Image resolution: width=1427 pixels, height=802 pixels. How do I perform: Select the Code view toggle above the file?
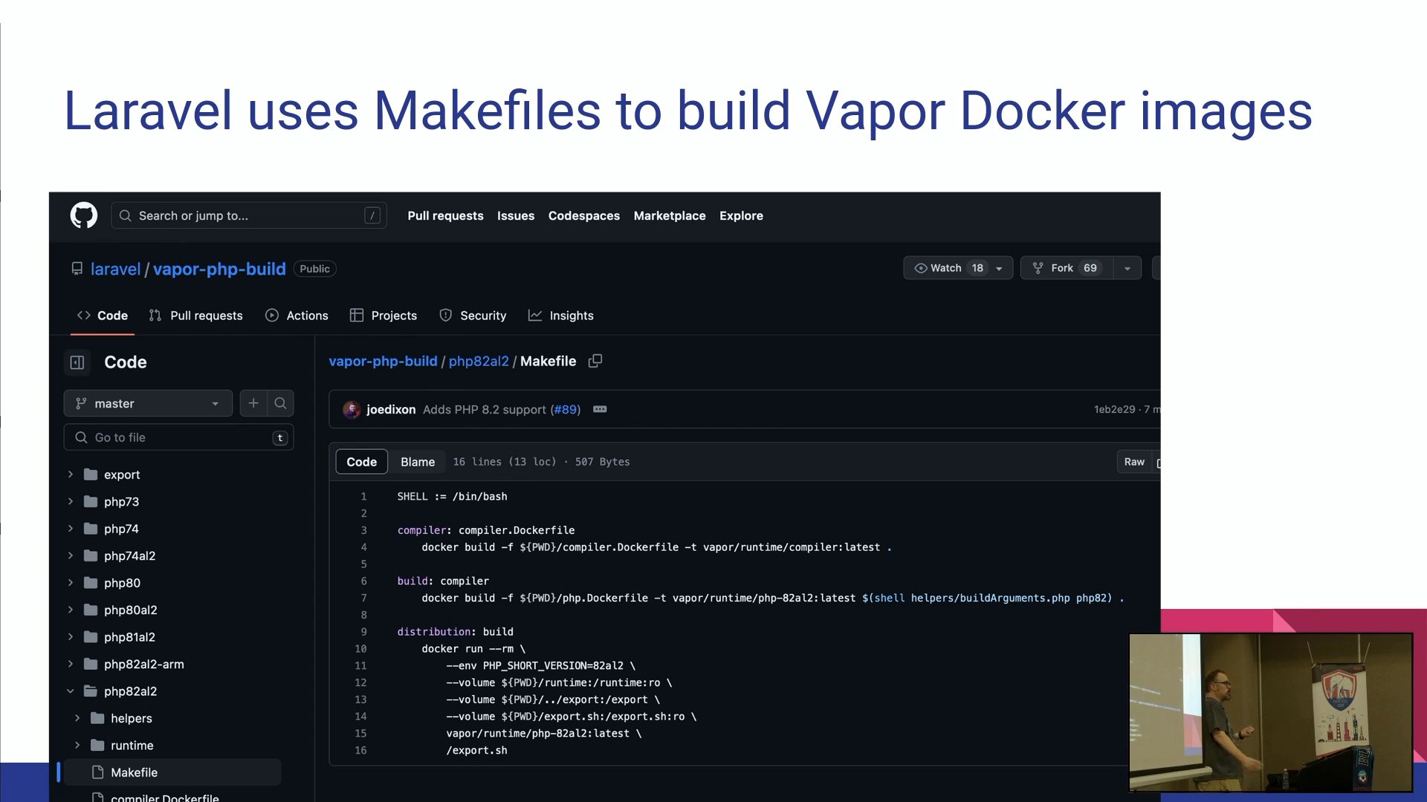point(361,462)
